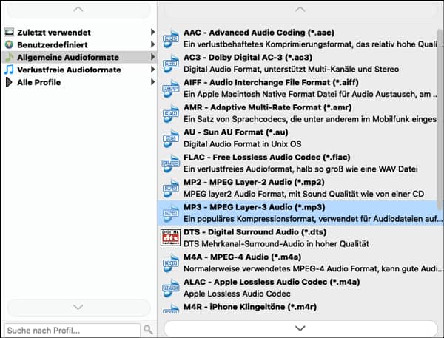
Task: Choose ALAC - Apple Lossless Audio Codec
Action: (x=300, y=288)
